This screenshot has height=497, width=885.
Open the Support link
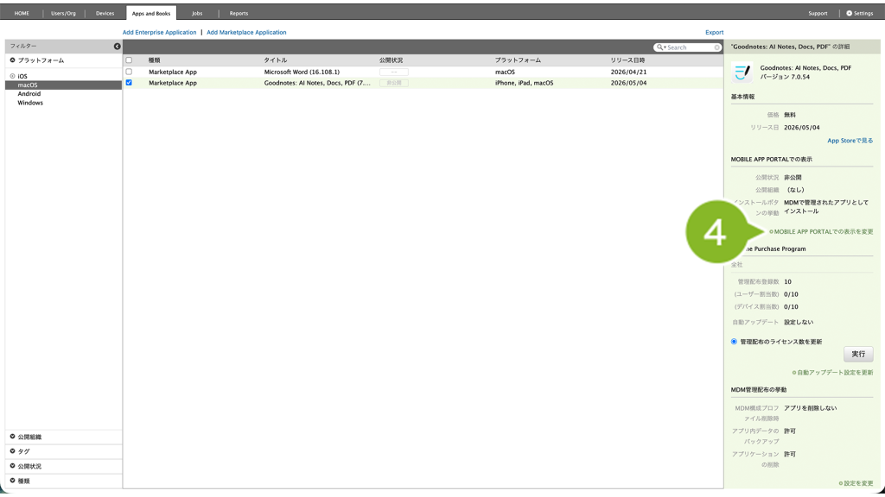pos(818,13)
